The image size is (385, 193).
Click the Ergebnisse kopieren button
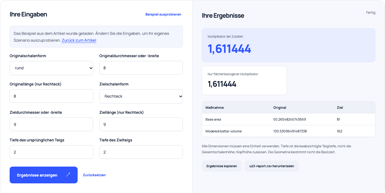click(x=222, y=166)
